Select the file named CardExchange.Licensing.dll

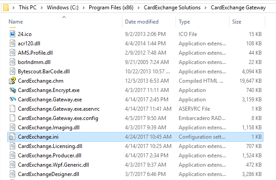50,146
